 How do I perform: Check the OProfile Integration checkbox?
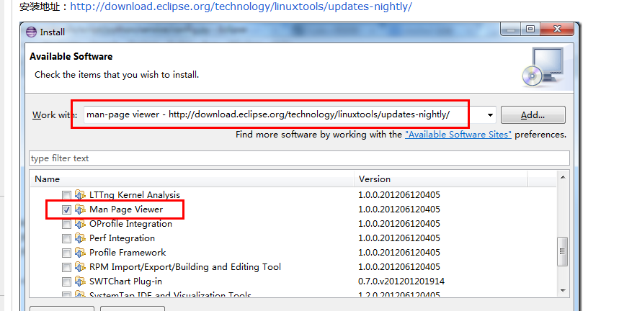point(66,225)
